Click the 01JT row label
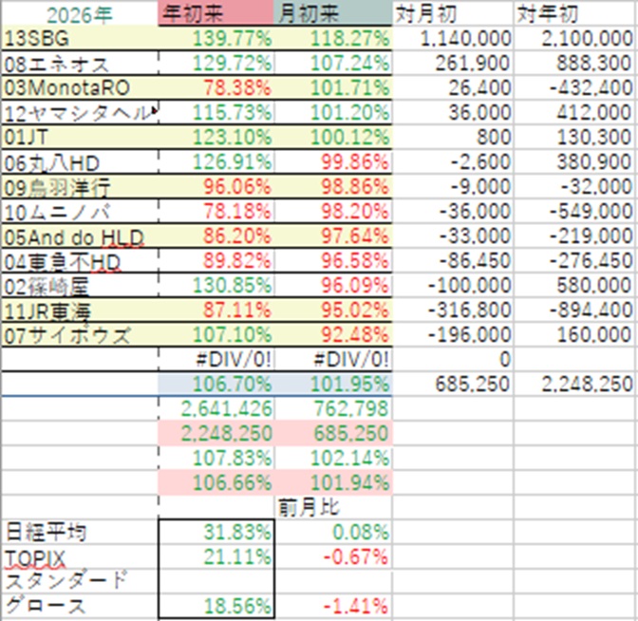This screenshot has height=621, width=638. (80, 137)
